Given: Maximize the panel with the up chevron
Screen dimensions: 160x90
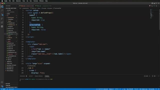Looking at the screenshot, I should [157, 76].
